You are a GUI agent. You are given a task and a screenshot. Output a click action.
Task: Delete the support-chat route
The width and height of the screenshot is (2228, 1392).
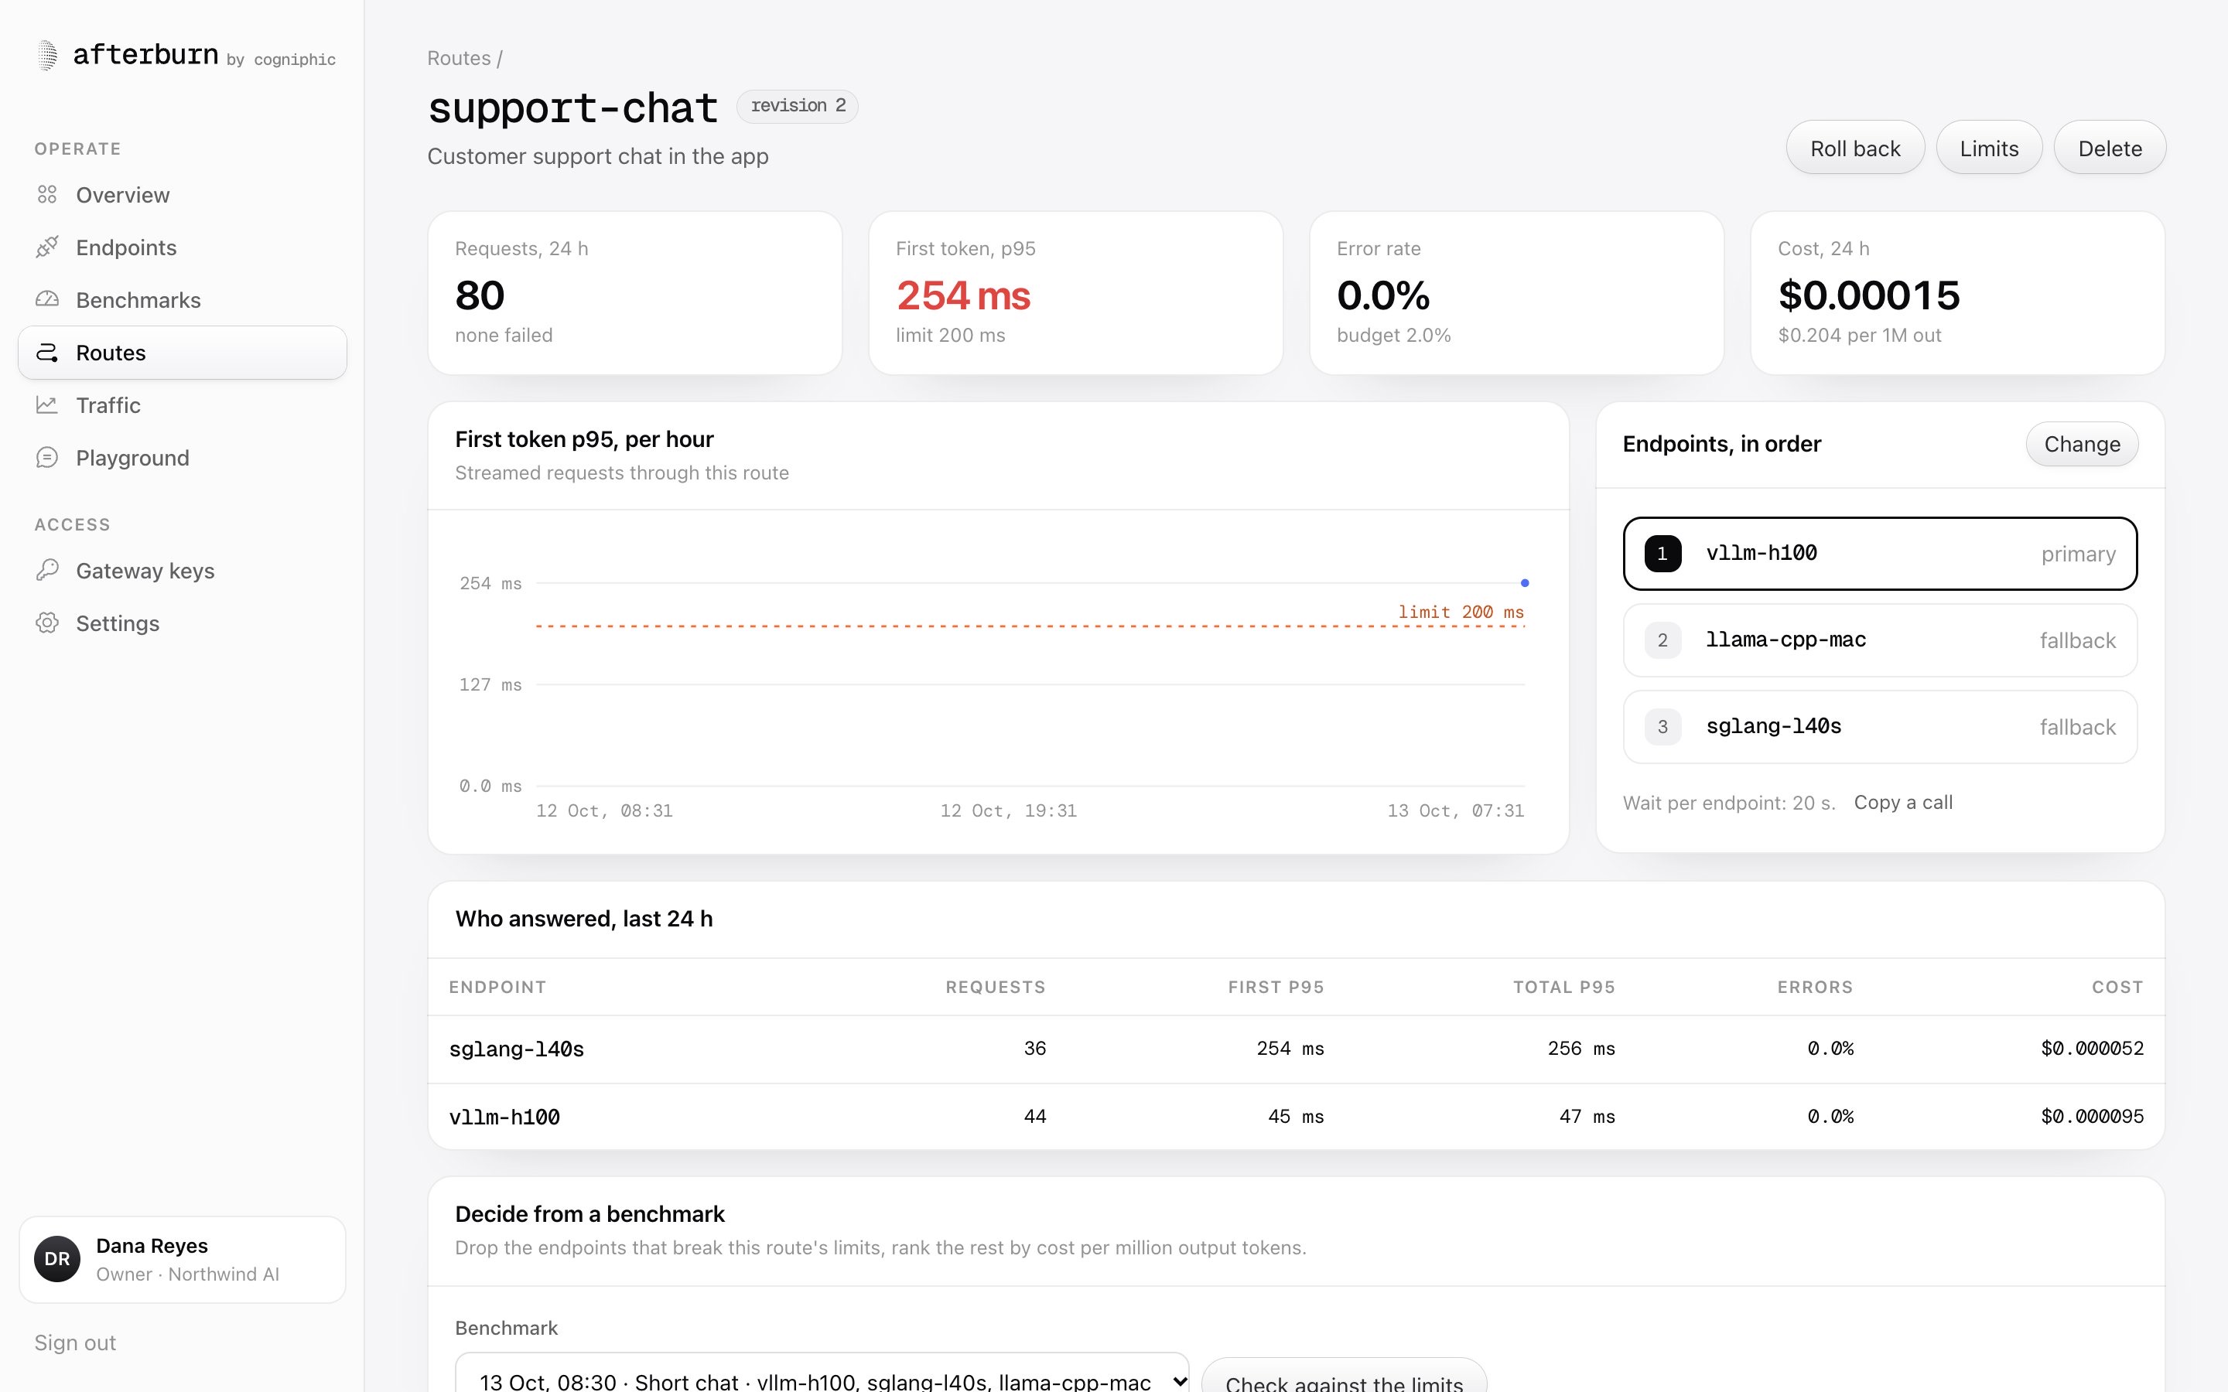point(2109,148)
